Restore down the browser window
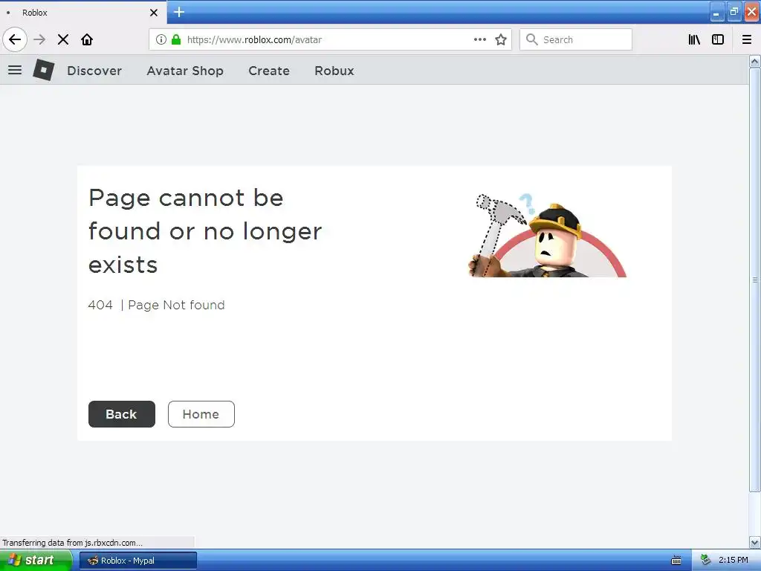The image size is (761, 571). (x=734, y=13)
